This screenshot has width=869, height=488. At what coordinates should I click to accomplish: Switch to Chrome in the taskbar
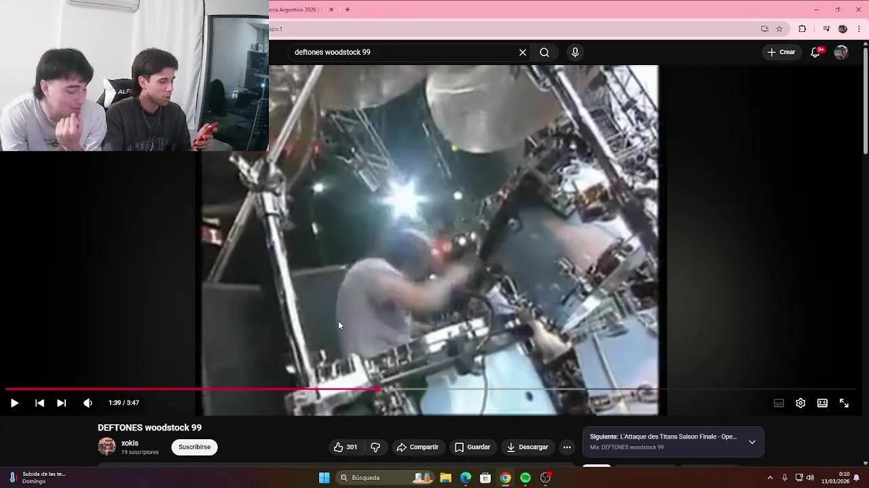point(506,478)
